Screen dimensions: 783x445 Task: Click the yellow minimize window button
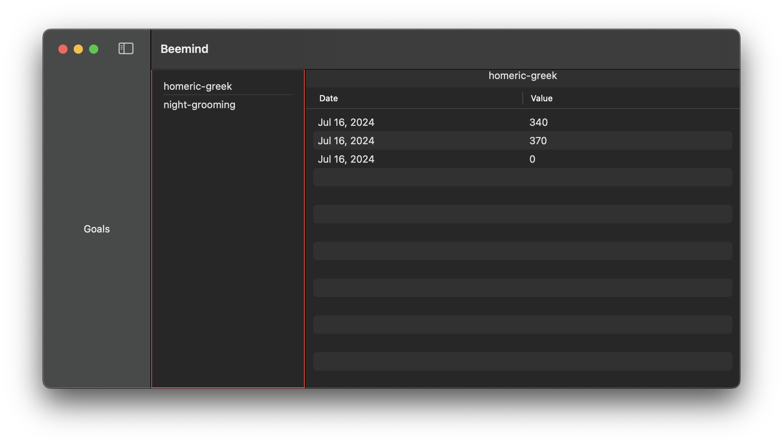click(x=78, y=49)
